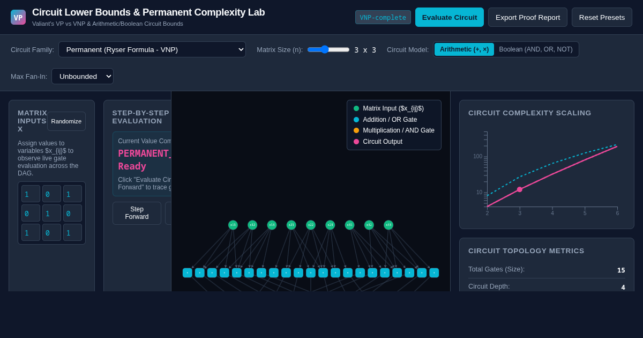Click the Circuit Depth value '4'
Image resolution: width=643 pixels, height=338 pixels.
[623, 288]
